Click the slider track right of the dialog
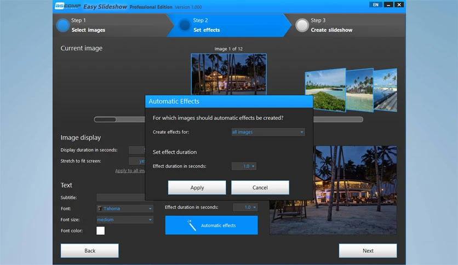The height and width of the screenshot is (265, 458). [338, 119]
